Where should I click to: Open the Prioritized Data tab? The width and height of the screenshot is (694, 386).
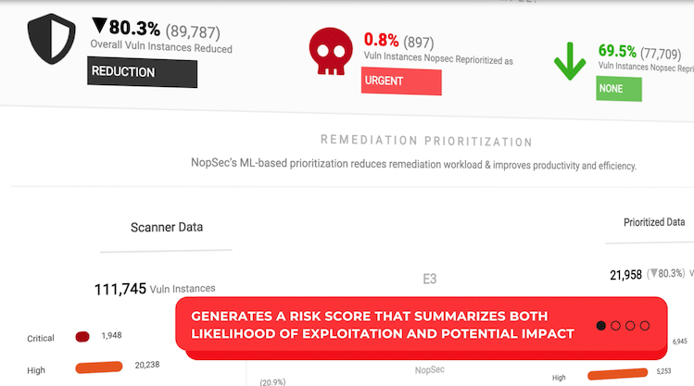(x=654, y=222)
